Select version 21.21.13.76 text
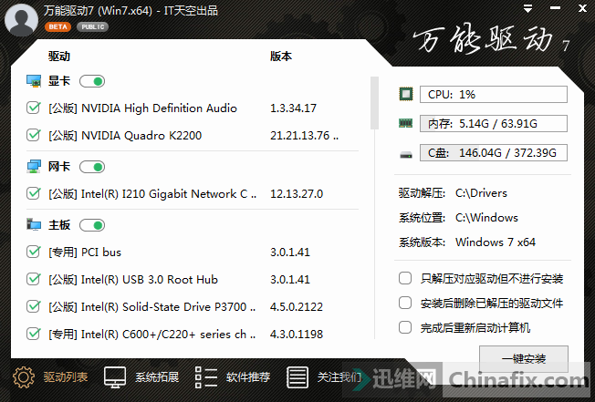The image size is (595, 402). pyautogui.click(x=304, y=136)
